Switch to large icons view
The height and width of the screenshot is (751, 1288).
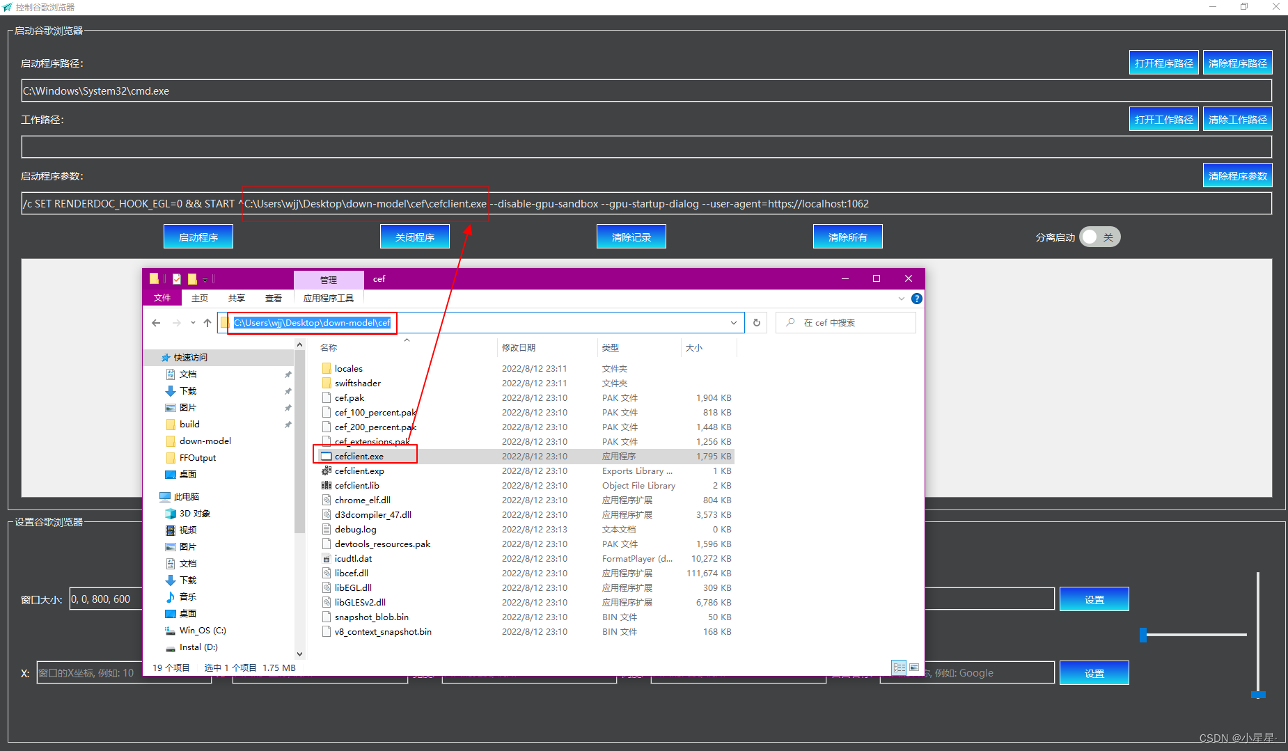914,667
